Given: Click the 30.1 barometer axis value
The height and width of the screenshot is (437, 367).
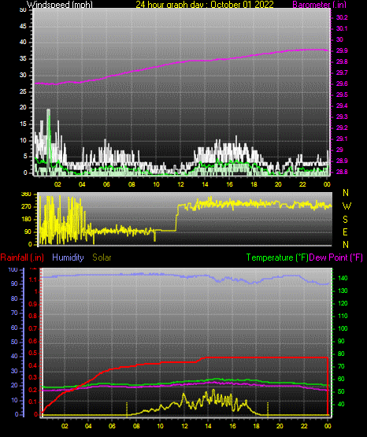Looking at the screenshot, I should click(342, 28).
